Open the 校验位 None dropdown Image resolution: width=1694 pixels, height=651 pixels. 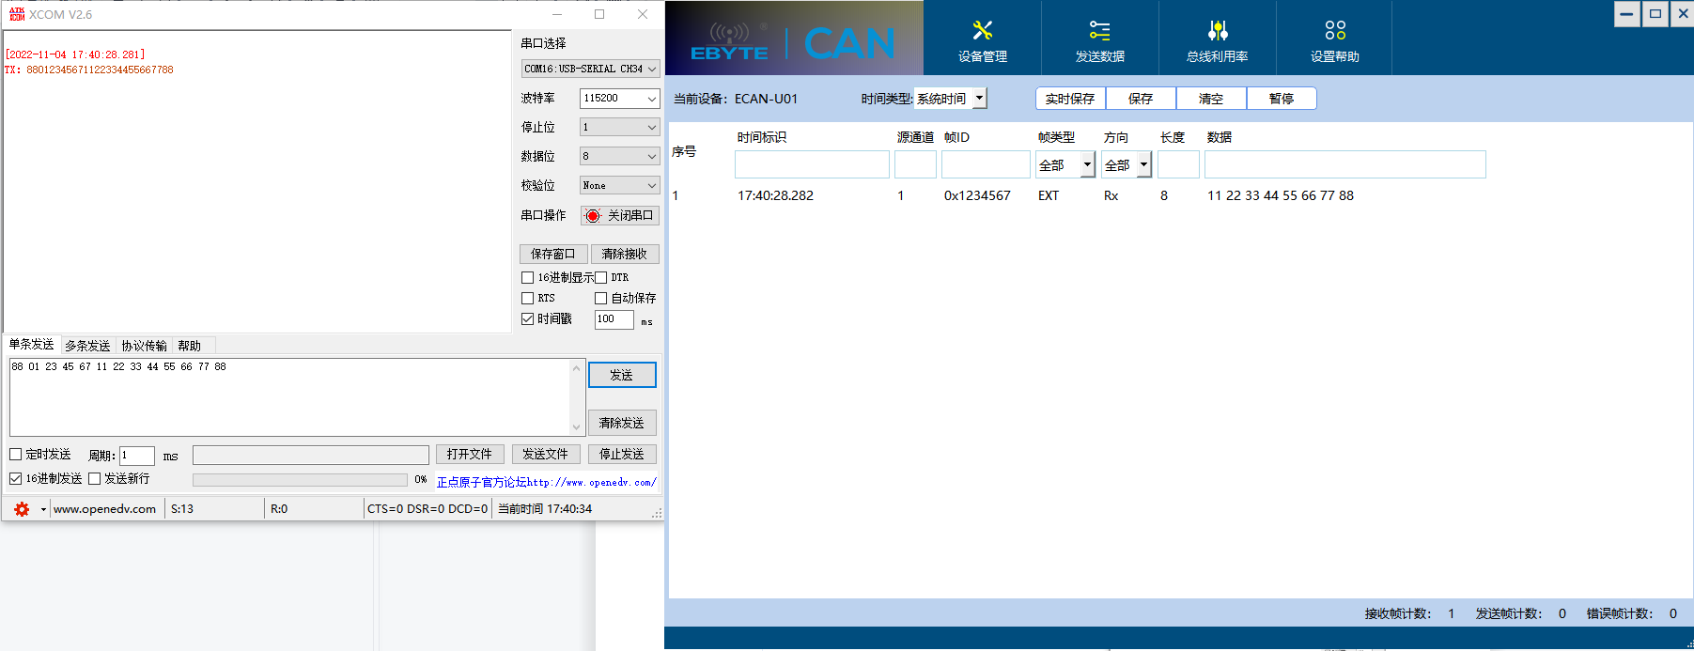coord(620,186)
